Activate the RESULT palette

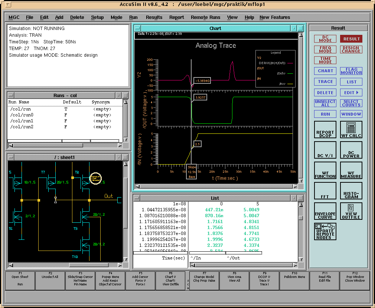pos(351,39)
